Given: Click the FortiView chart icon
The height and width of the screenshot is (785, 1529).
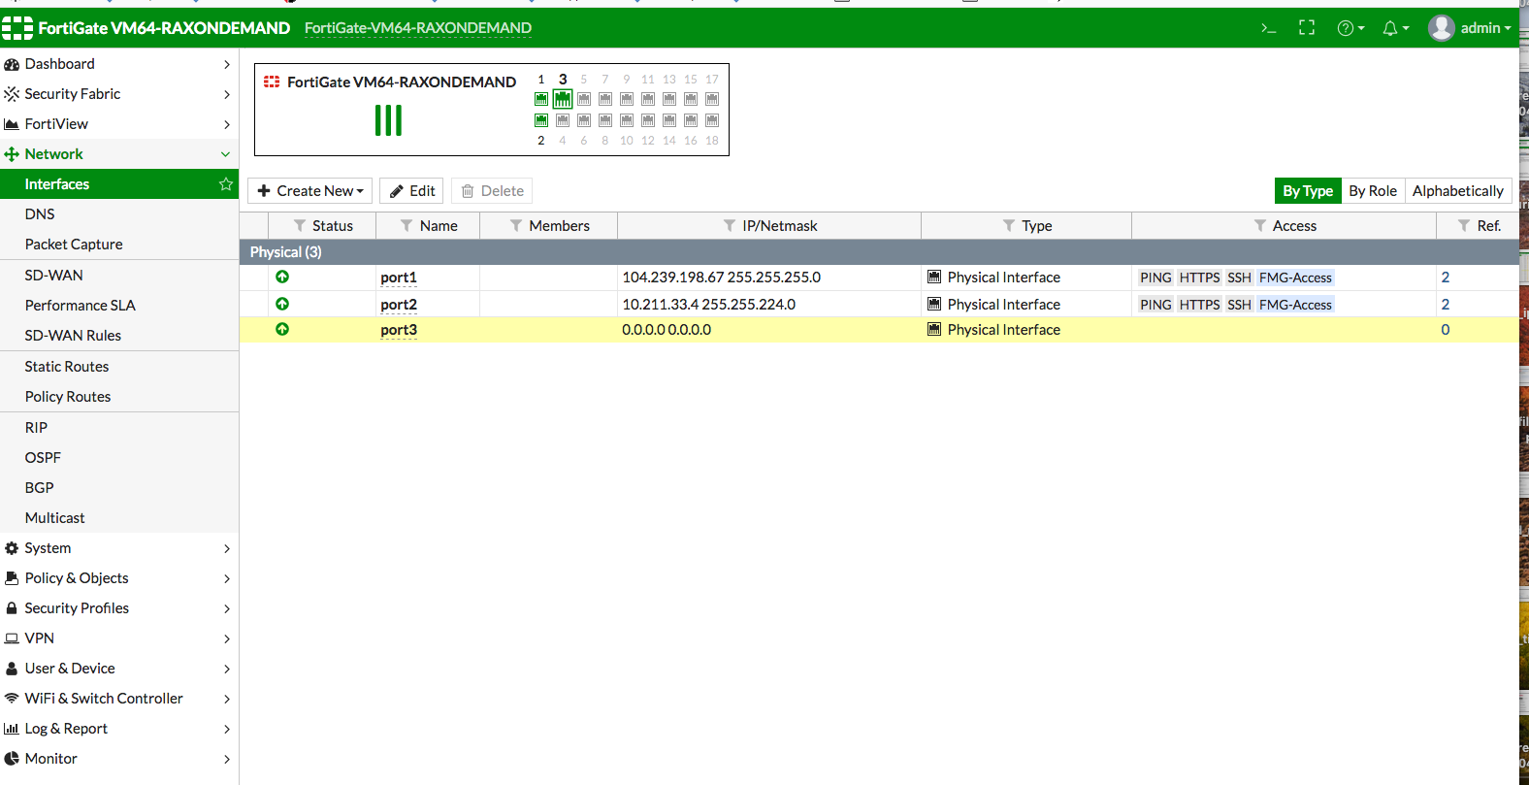Looking at the screenshot, I should click(x=12, y=124).
